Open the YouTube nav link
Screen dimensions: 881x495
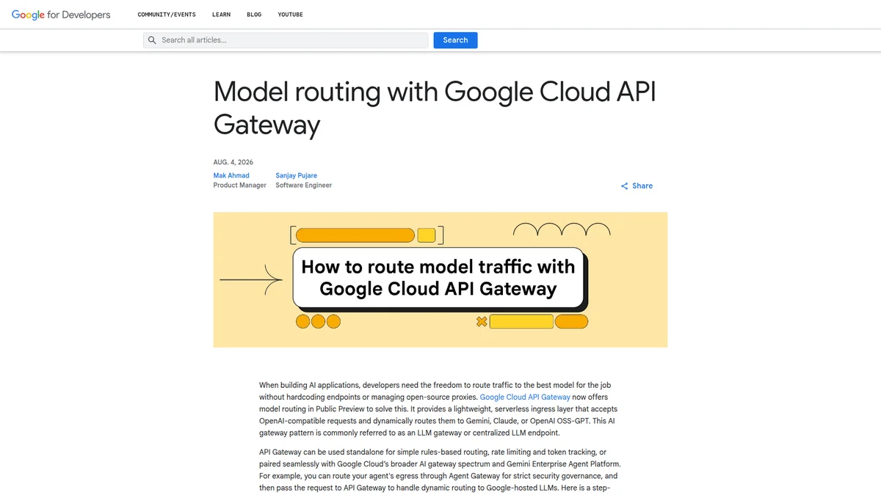point(290,15)
